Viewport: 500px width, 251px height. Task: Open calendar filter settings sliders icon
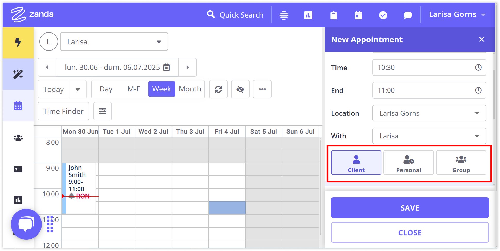pos(102,111)
